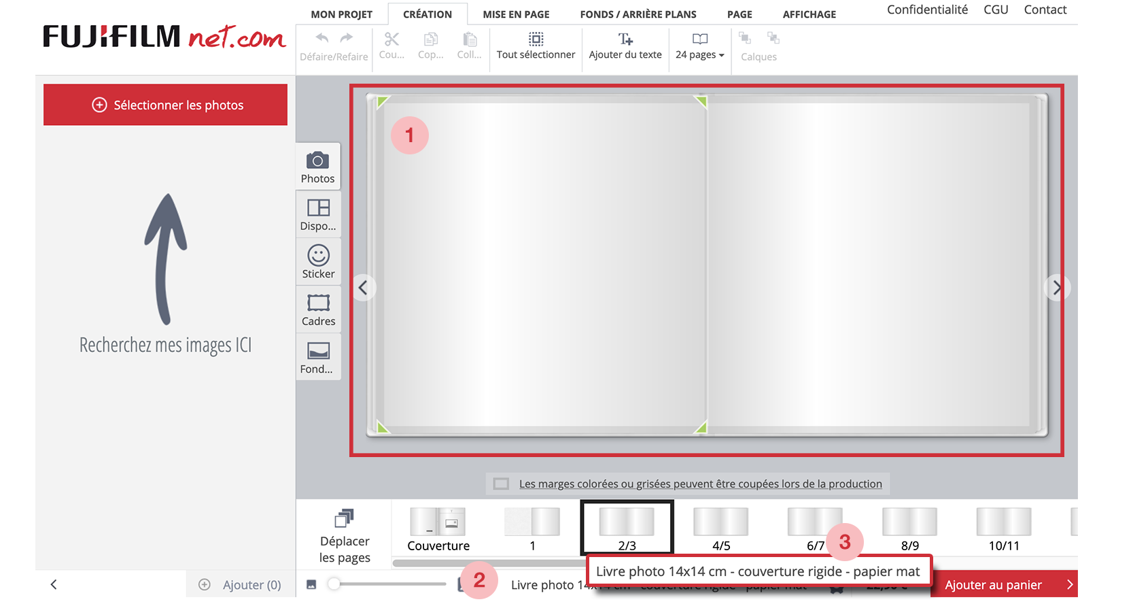The height and width of the screenshot is (604, 1133).
Task: Select the page 1 thumbnail
Action: click(532, 530)
